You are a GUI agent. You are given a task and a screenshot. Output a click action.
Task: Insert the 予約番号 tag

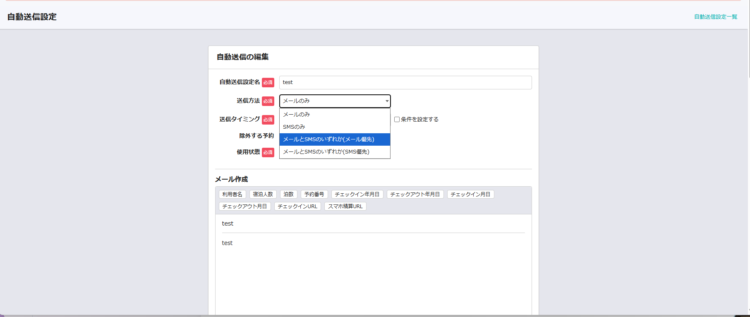click(x=314, y=195)
